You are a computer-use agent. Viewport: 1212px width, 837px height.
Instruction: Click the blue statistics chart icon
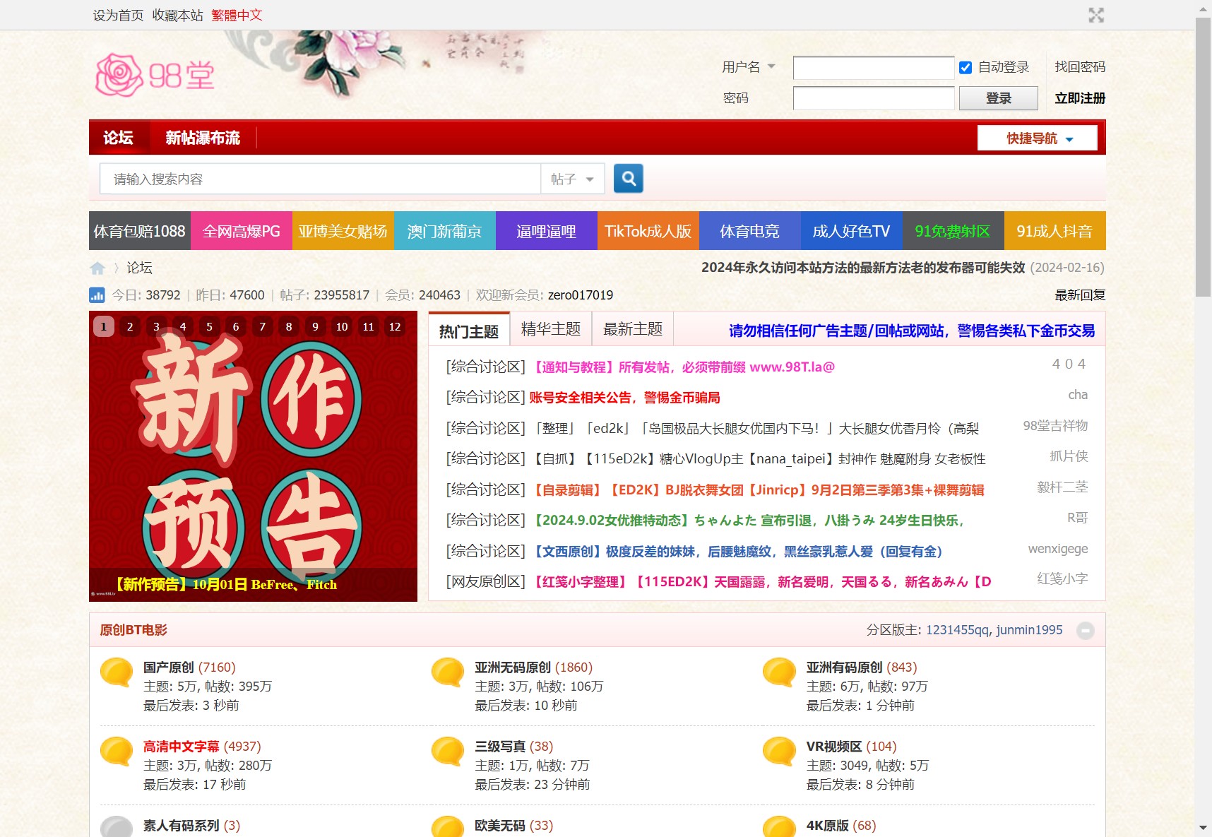[97, 295]
